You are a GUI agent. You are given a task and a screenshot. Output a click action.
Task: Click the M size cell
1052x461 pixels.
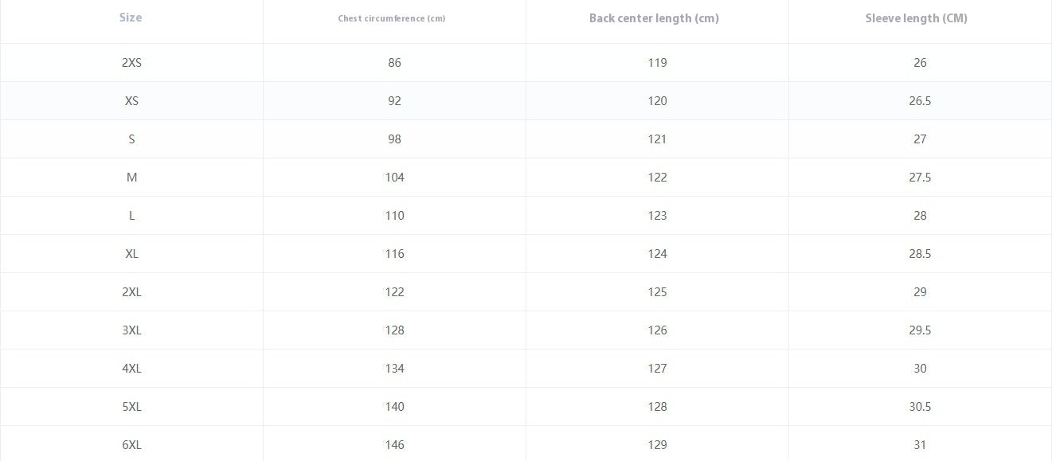click(x=131, y=178)
